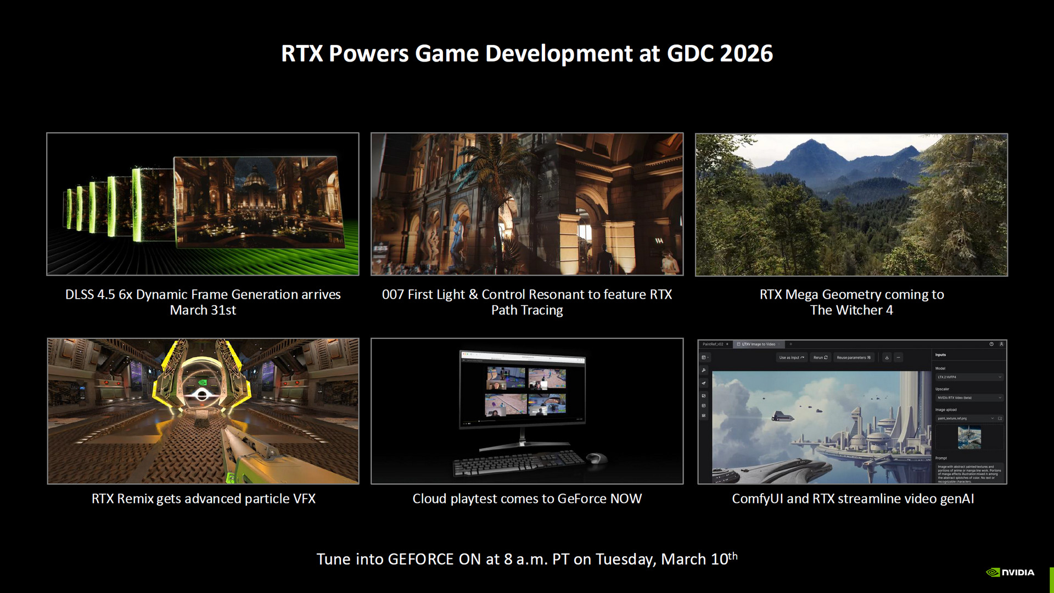Viewport: 1054px width, 593px height.
Task: Expand the Model dropdown showing LTX.2 NVFP4
Action: tap(969, 377)
